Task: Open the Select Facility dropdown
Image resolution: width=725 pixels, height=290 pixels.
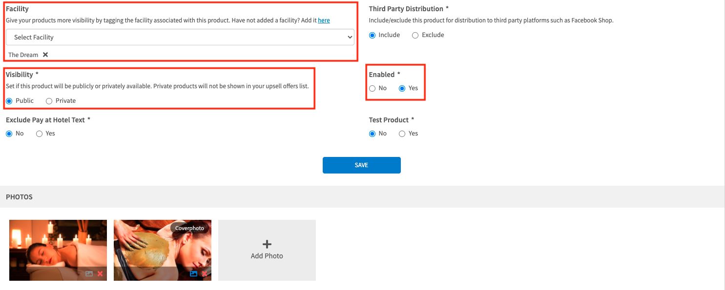Action: click(180, 37)
